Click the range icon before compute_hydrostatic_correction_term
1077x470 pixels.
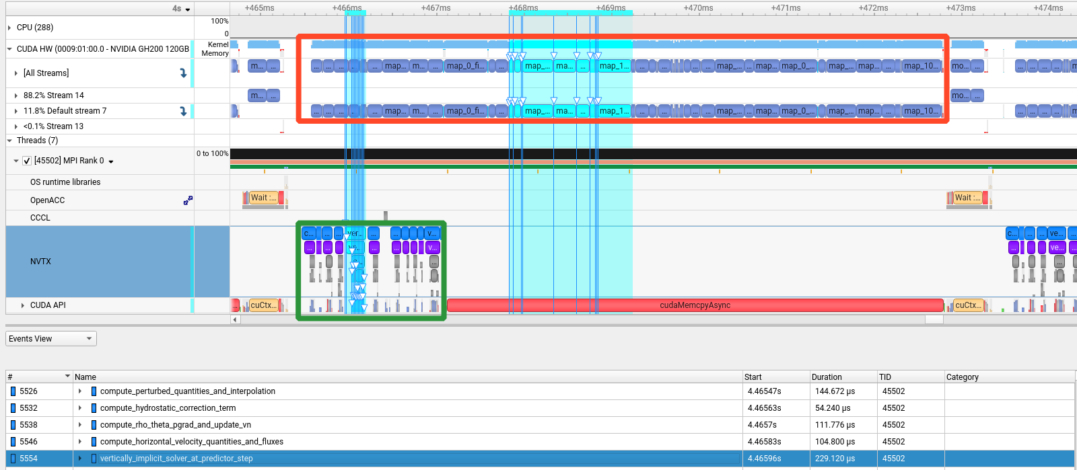click(94, 408)
